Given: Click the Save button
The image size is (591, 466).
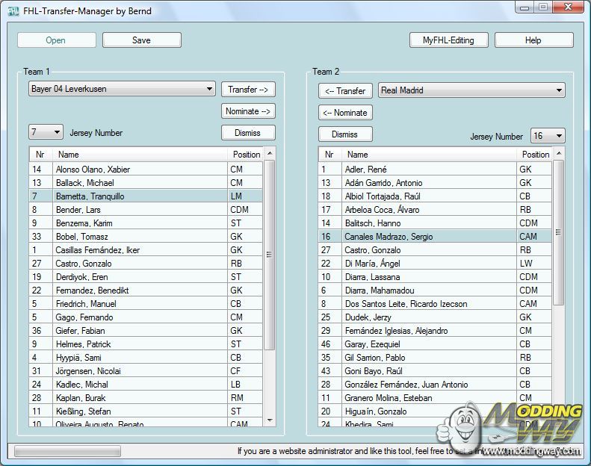Looking at the screenshot, I should pyautogui.click(x=141, y=40).
